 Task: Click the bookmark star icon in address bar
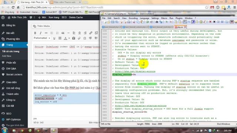coord(207,7)
